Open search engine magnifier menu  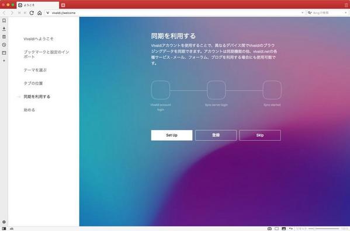point(310,13)
